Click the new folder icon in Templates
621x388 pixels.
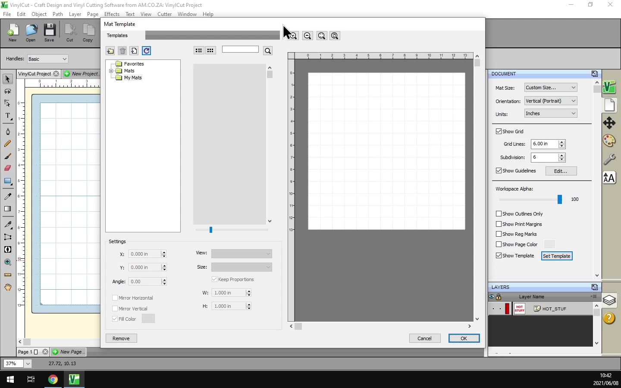pyautogui.click(x=110, y=51)
